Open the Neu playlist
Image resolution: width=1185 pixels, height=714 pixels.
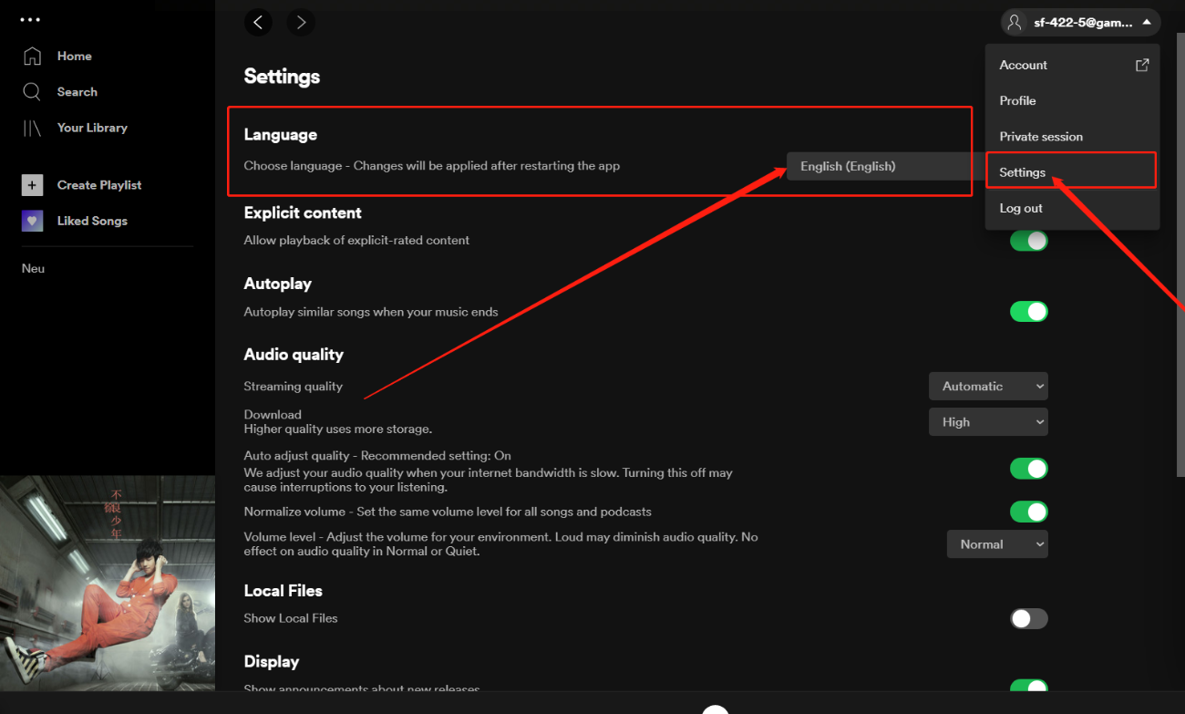point(34,269)
